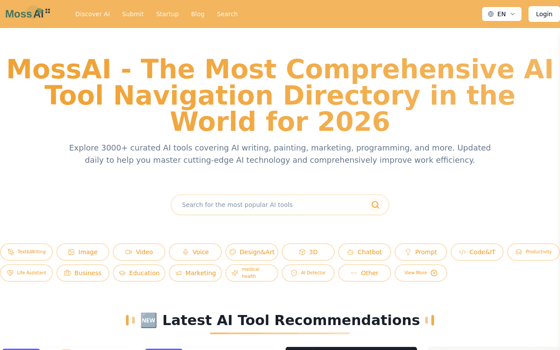This screenshot has height=350, width=560.
Task: Open the Image category chip
Action: click(x=83, y=252)
